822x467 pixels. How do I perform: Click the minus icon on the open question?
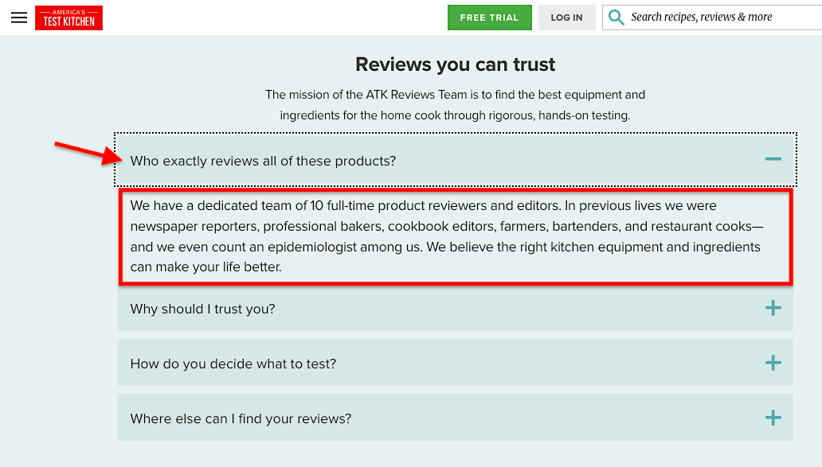[773, 159]
